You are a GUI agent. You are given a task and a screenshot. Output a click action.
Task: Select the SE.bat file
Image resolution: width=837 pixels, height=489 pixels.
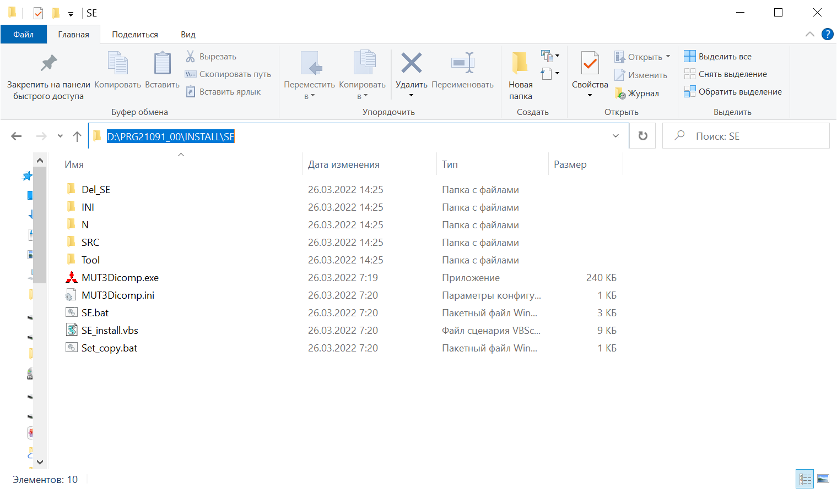click(x=95, y=313)
